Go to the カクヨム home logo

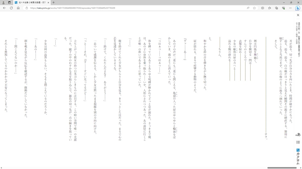click(x=298, y=157)
